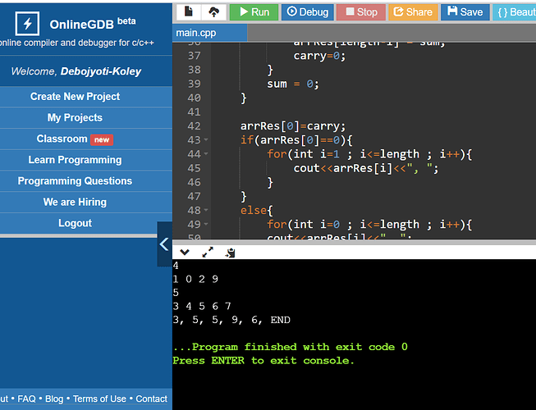The width and height of the screenshot is (536, 410).
Task: Stop the running program
Action: point(361,12)
